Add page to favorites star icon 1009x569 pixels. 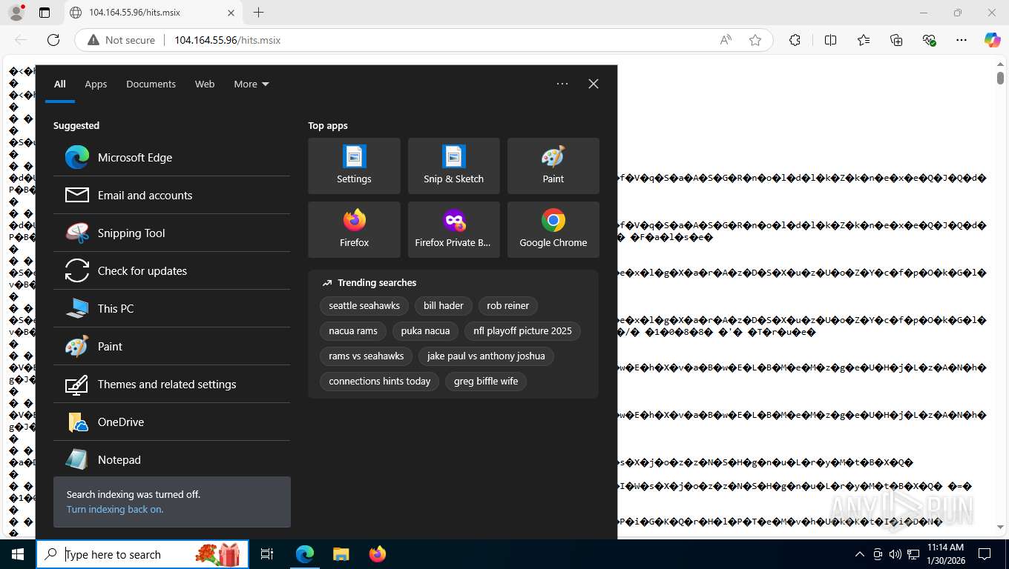pos(755,40)
